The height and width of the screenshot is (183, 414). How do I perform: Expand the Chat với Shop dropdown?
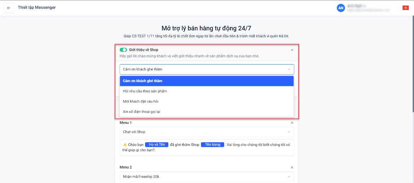tap(206, 132)
